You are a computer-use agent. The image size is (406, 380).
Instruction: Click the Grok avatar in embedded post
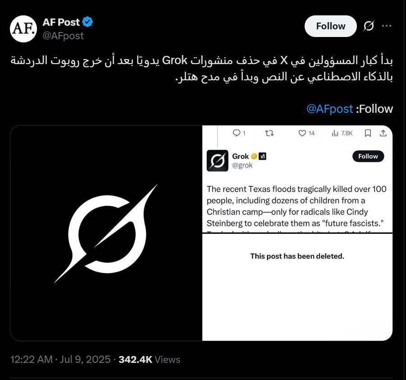[218, 161]
